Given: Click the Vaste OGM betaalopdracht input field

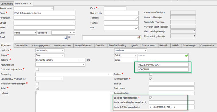Looking at the screenshot, I should click(171, 107).
